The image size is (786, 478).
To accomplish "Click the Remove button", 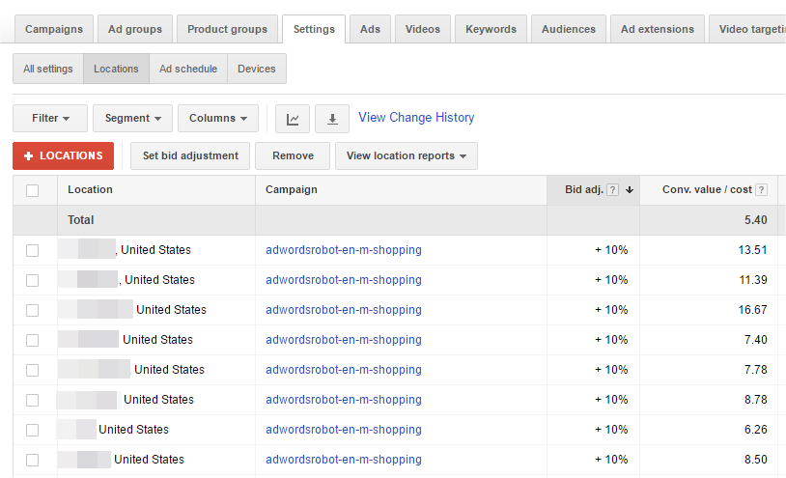I will click(293, 156).
